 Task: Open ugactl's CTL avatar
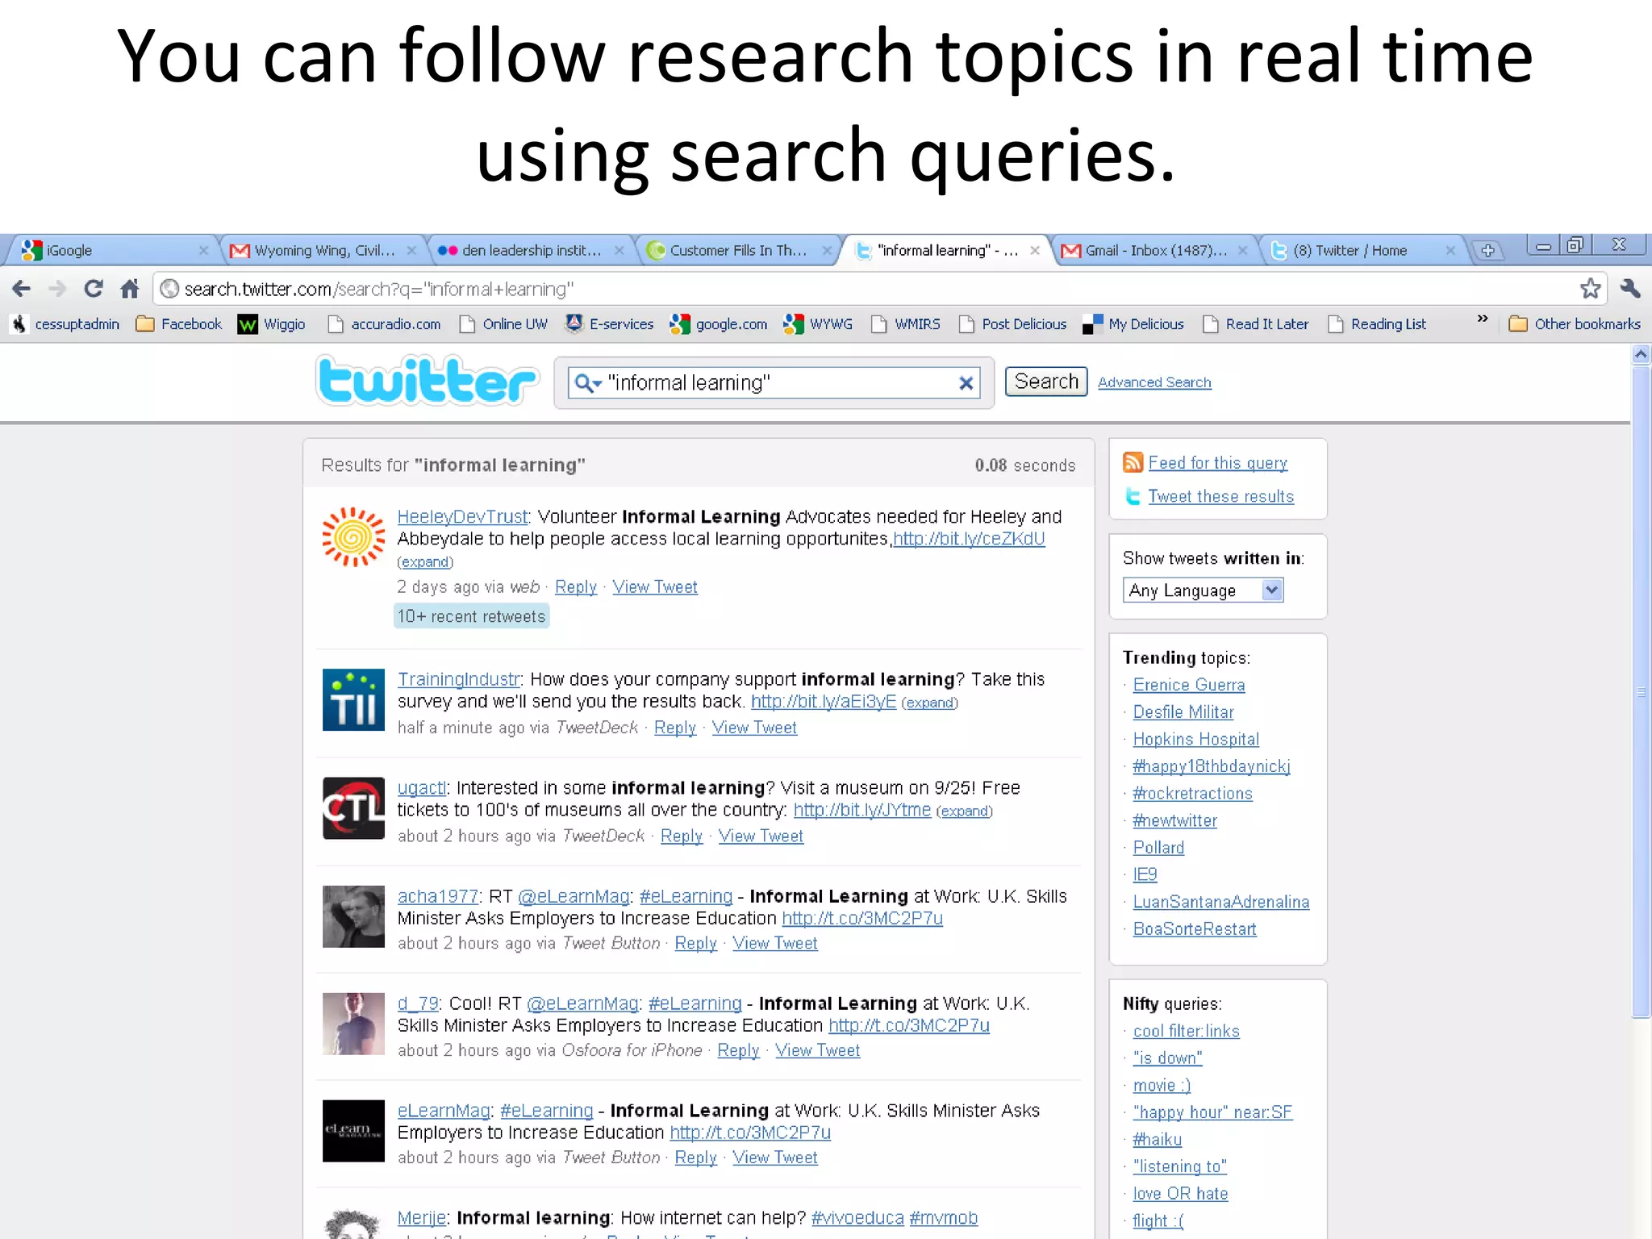[353, 808]
